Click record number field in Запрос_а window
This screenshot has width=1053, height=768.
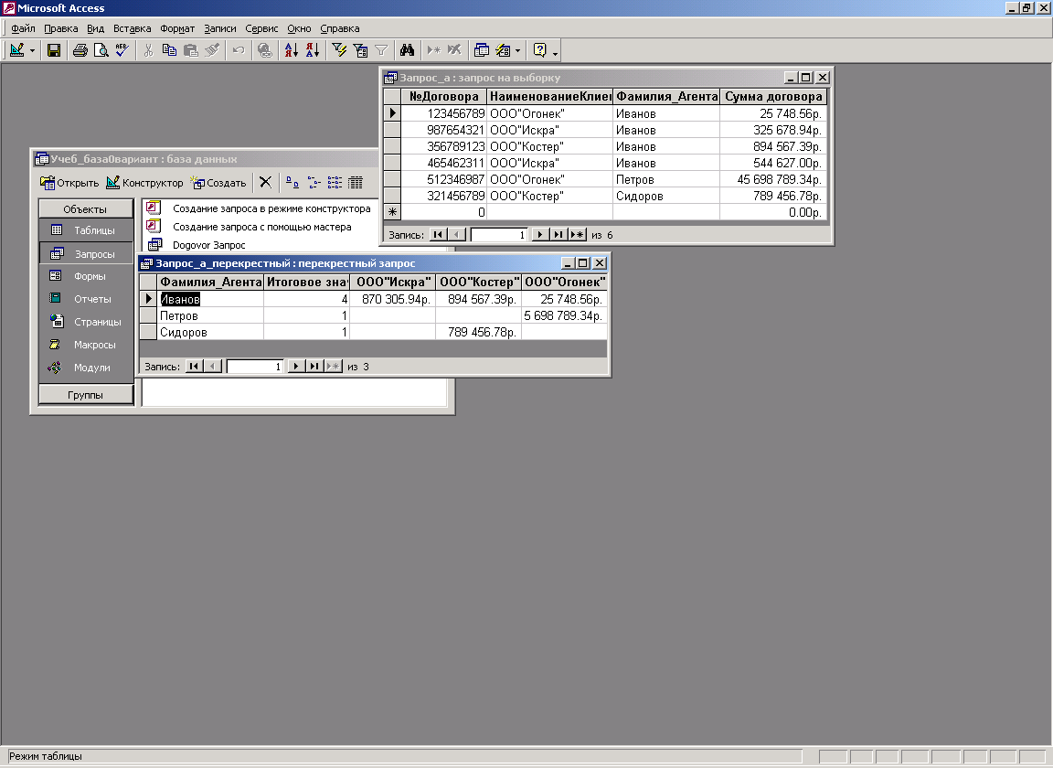point(500,234)
